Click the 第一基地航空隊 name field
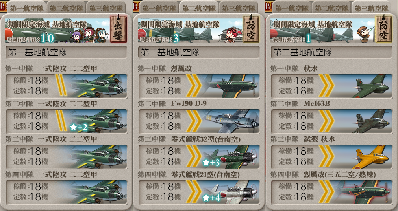The height and width of the screenshot is (211, 398). (66, 52)
